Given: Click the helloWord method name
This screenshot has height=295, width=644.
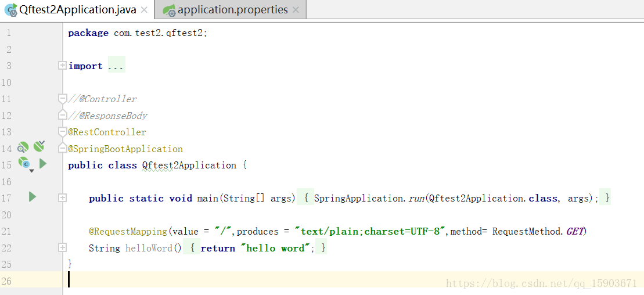Looking at the screenshot, I should [149, 248].
